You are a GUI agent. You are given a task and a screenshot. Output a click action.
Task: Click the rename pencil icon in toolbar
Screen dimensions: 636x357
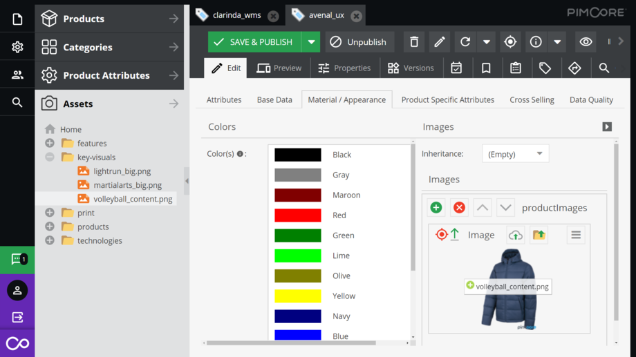(440, 42)
